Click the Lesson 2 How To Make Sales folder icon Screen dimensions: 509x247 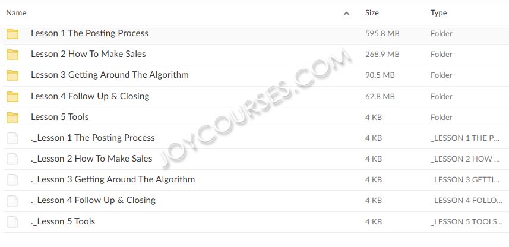click(x=12, y=55)
